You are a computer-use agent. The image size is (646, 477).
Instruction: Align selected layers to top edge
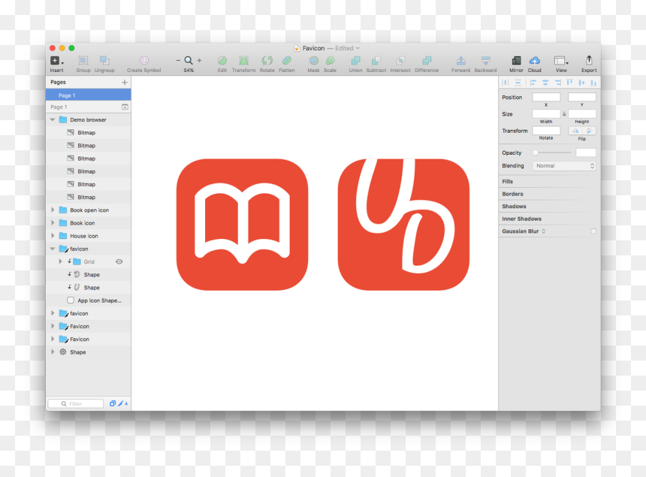569,83
